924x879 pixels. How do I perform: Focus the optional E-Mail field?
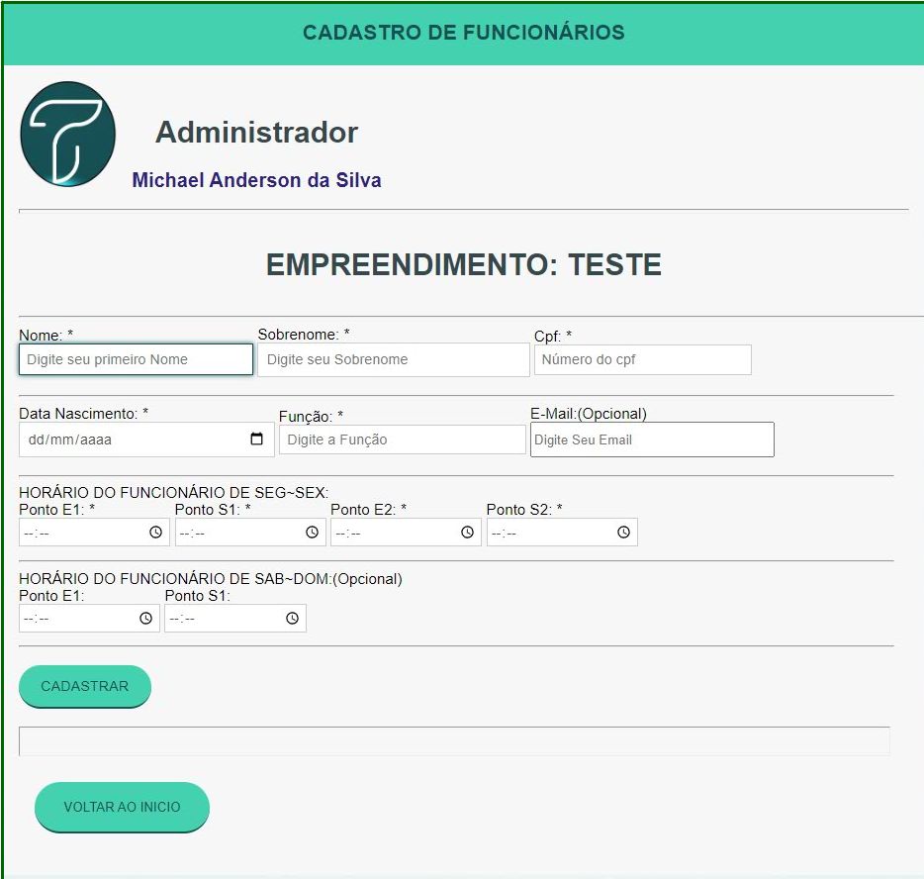(651, 439)
